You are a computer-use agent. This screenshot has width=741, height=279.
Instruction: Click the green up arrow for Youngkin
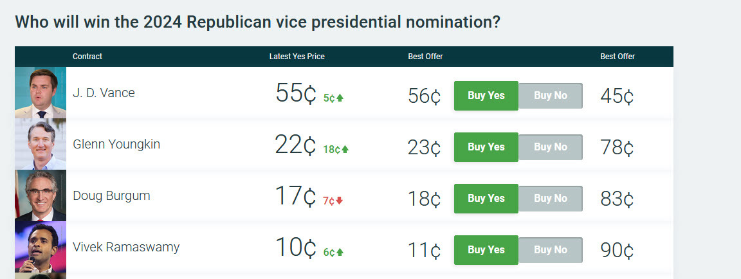click(x=345, y=150)
